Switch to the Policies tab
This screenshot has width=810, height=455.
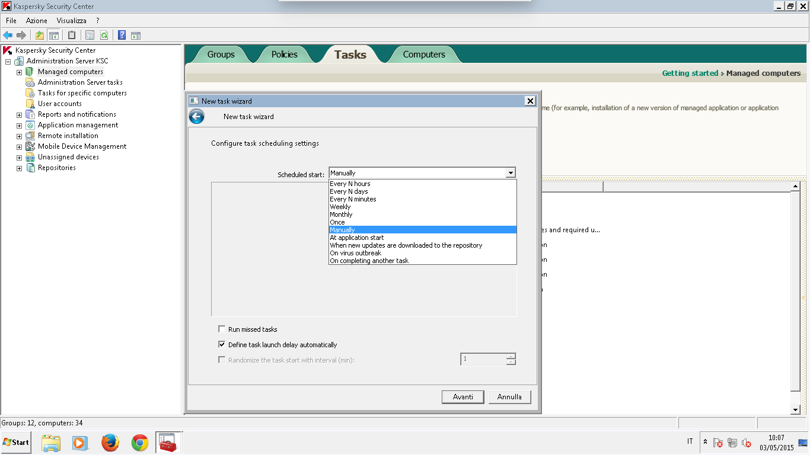[x=285, y=55]
